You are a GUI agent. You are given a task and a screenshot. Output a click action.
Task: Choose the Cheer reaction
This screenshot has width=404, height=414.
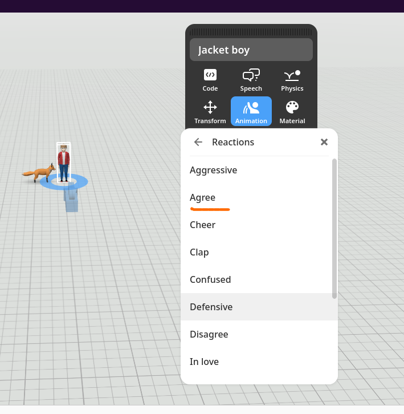point(259,225)
